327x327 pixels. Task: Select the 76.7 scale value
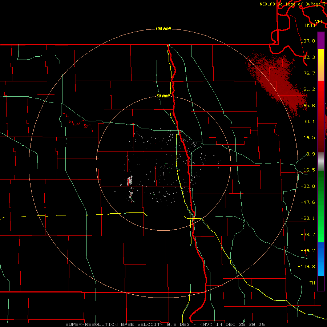[x=309, y=73]
